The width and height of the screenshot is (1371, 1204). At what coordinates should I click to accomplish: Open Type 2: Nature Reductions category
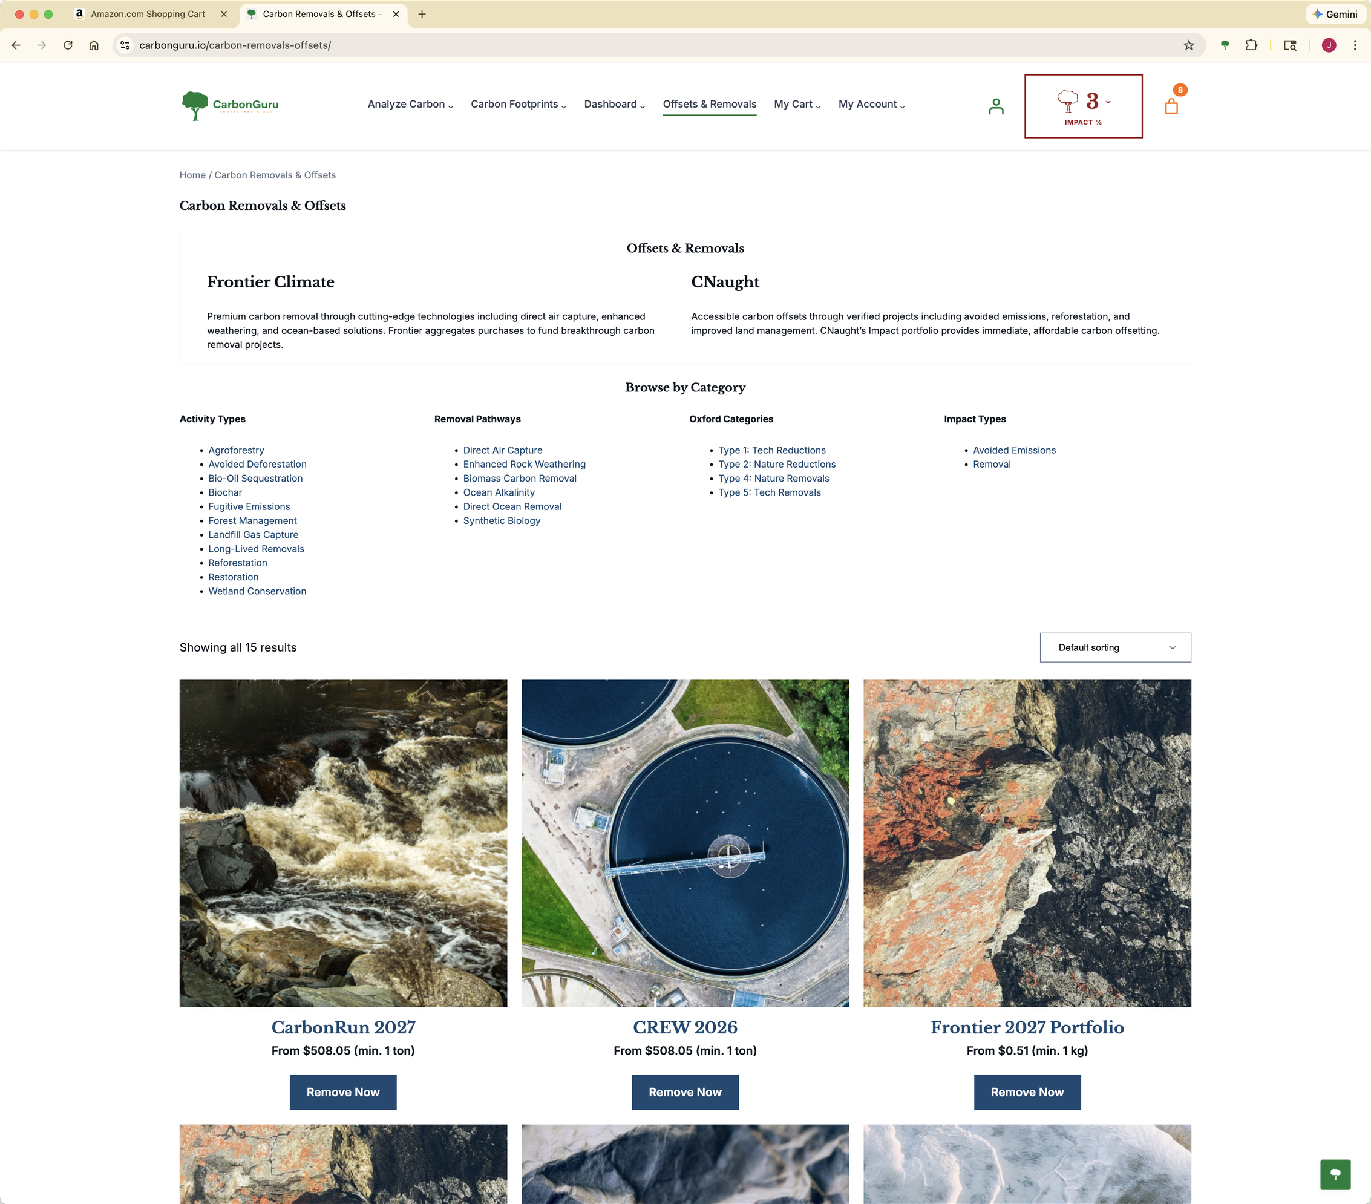click(x=777, y=464)
